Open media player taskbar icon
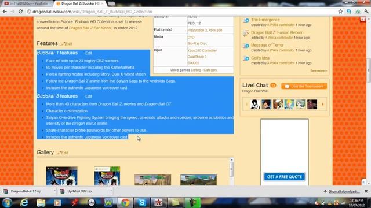The image size is (371, 208). [57, 203]
